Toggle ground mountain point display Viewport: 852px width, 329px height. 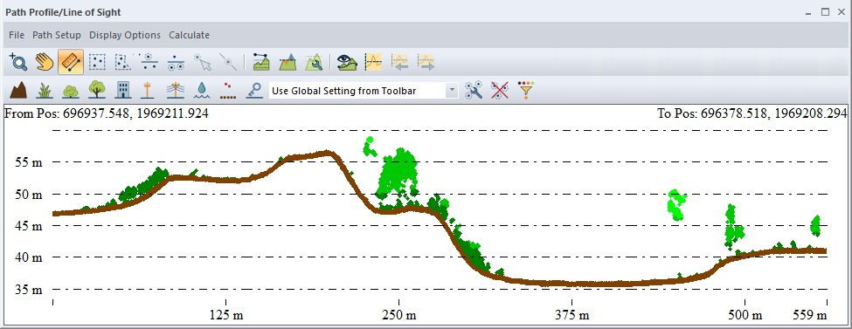pos(18,90)
